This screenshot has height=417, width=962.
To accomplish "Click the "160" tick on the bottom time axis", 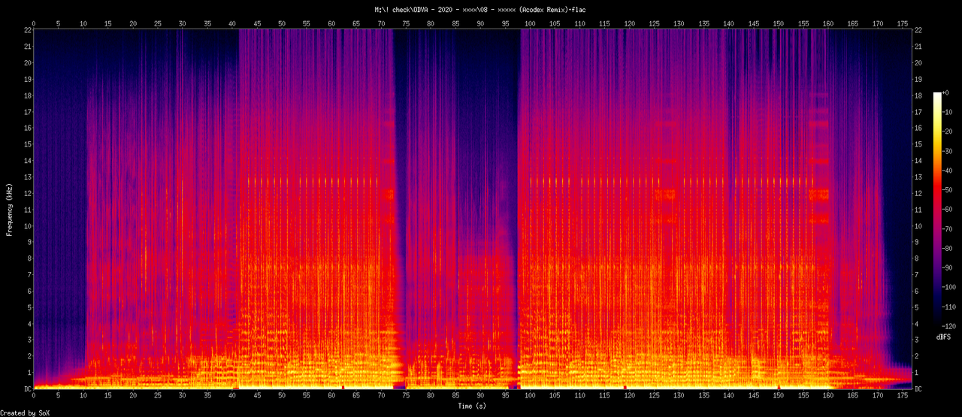I will [827, 394].
